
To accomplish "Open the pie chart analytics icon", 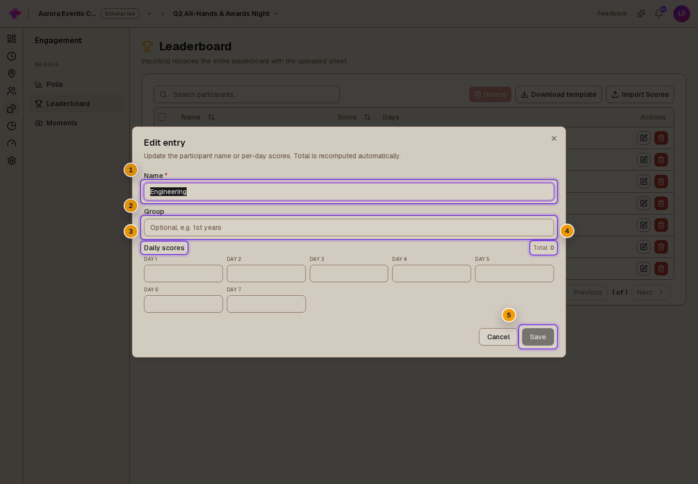I will [12, 126].
